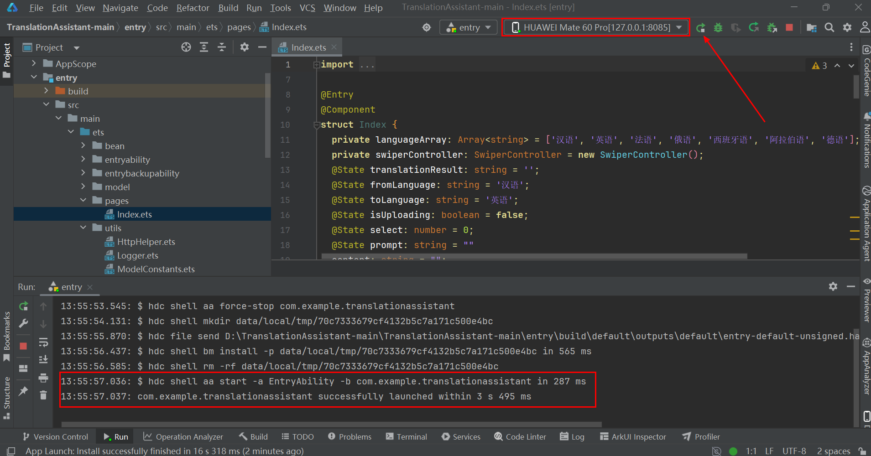The width and height of the screenshot is (871, 456).
Task: Click the Rerun icon in Run panel
Action: tap(24, 306)
